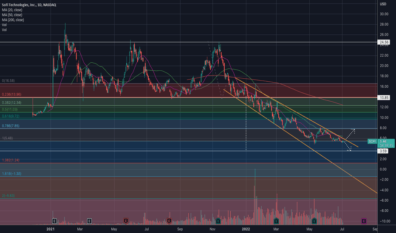Screen dimensions: 396x233
Task: Select the 0.786(7.85) Fibonacci level label
Action: point(11,126)
